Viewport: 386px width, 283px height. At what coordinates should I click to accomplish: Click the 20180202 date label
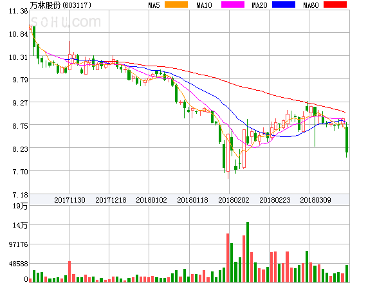pyautogui.click(x=234, y=200)
